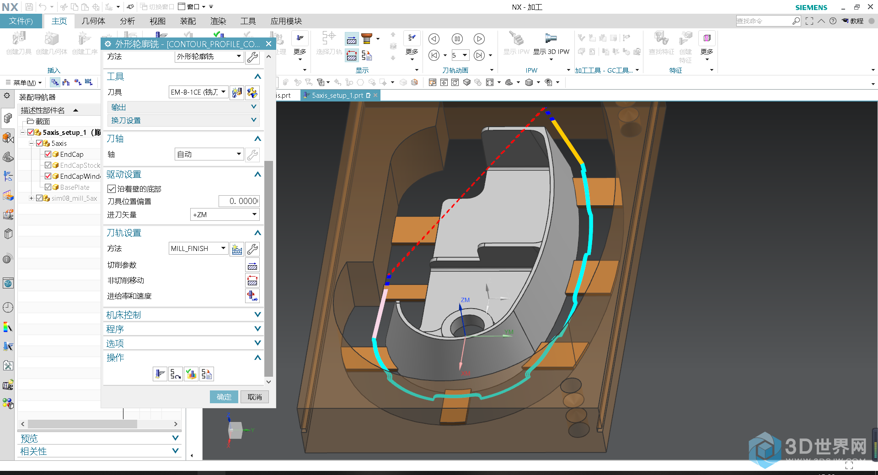Open the 文件(F) menu
The height and width of the screenshot is (475, 878).
point(21,21)
